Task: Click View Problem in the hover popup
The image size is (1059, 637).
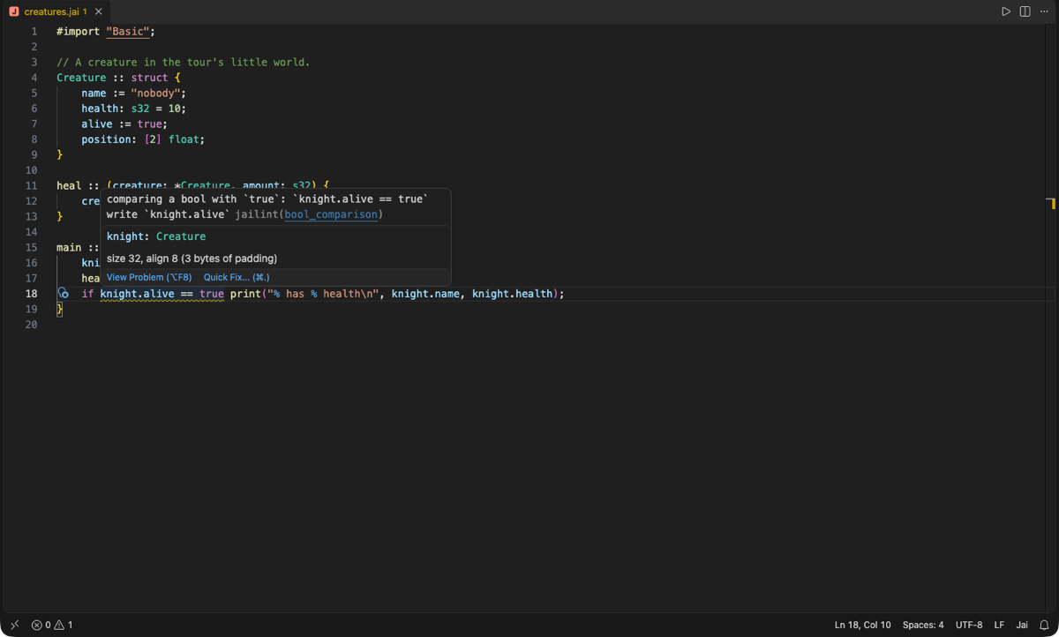Action: tap(149, 277)
